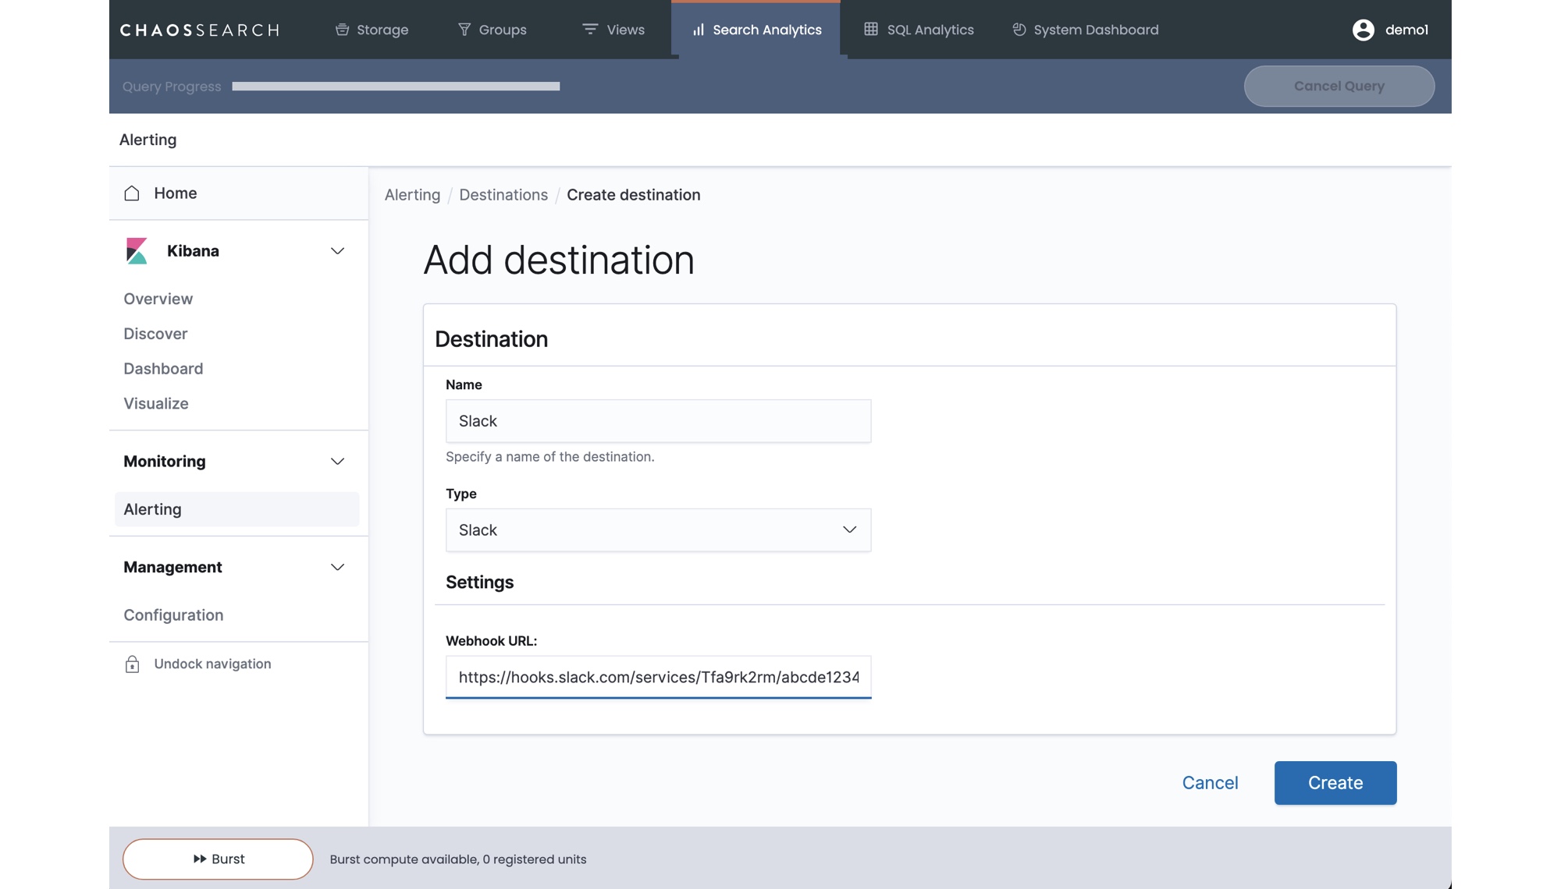Collapse the Monitoring section chevron
Screen dimensions: 1561x889
tap(337, 462)
